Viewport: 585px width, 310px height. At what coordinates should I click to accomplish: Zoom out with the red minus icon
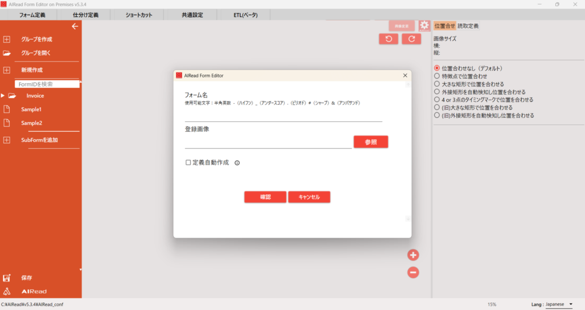coord(413,272)
